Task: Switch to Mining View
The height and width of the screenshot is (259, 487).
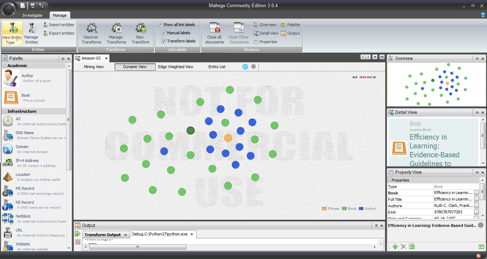Action: [94, 67]
